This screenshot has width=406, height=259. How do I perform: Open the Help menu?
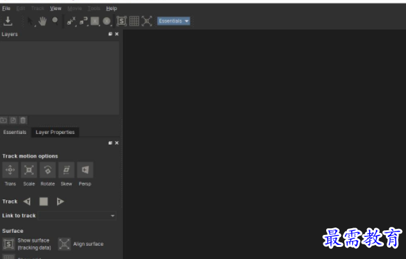[111, 8]
